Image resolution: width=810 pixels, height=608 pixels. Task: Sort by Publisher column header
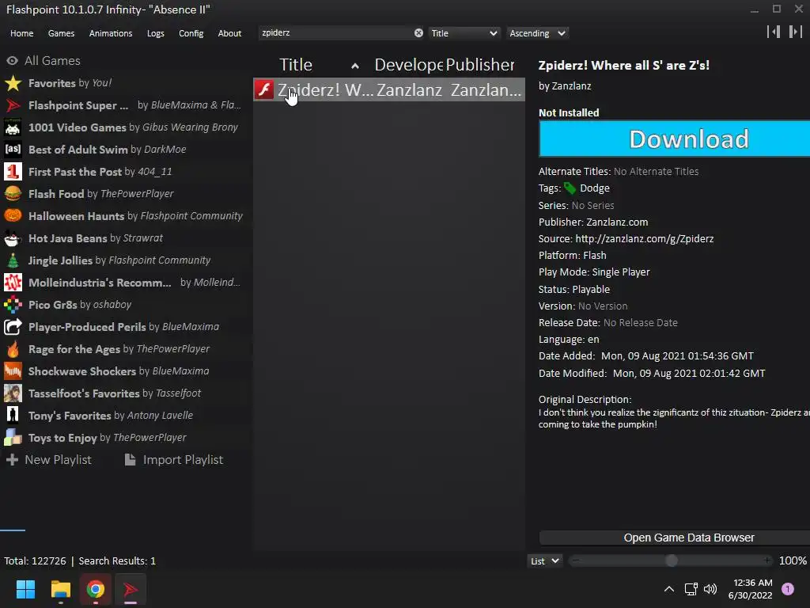coord(480,65)
